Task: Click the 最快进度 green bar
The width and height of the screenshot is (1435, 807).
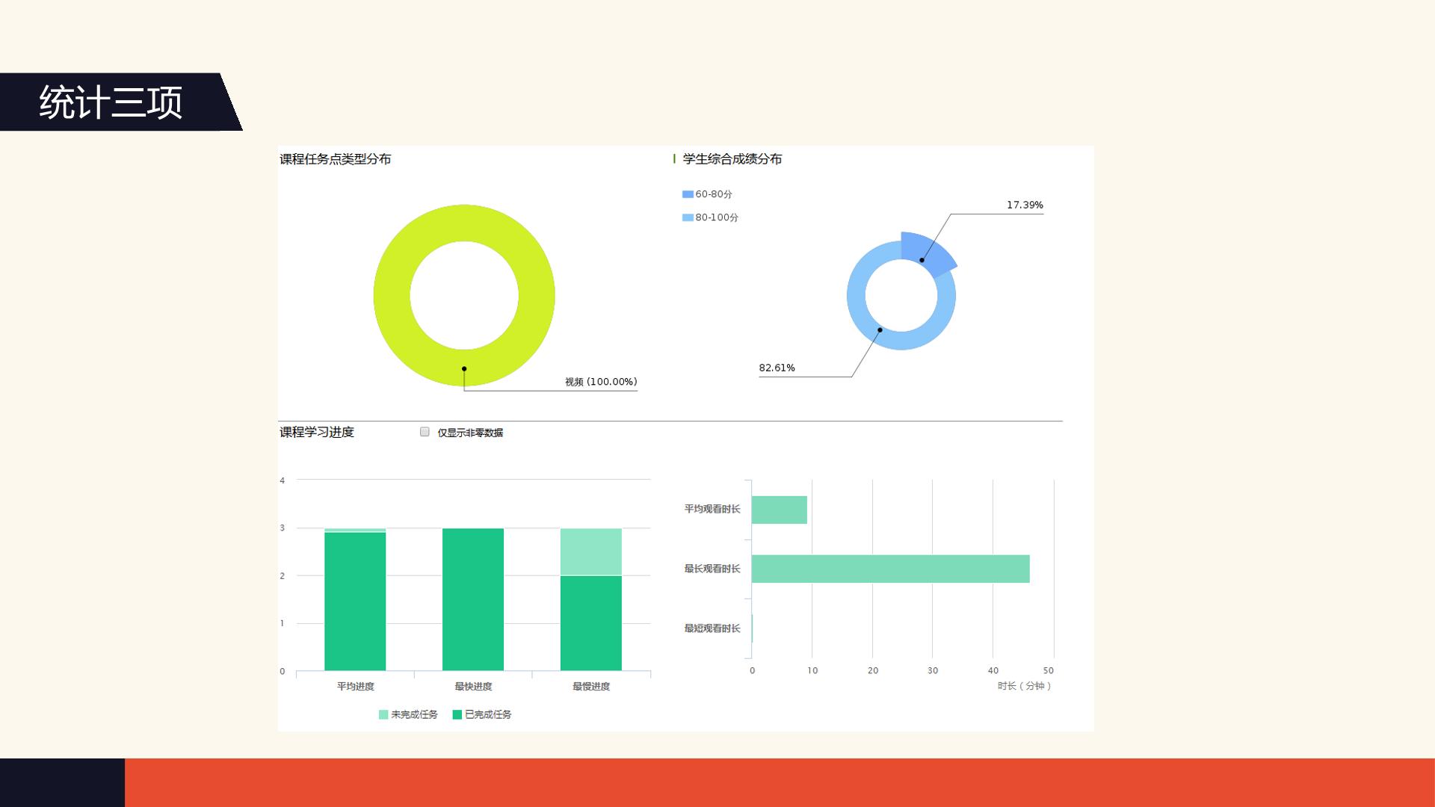Action: click(x=473, y=599)
